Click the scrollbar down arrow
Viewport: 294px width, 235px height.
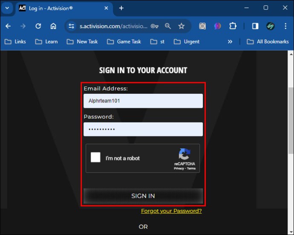pos(291,232)
